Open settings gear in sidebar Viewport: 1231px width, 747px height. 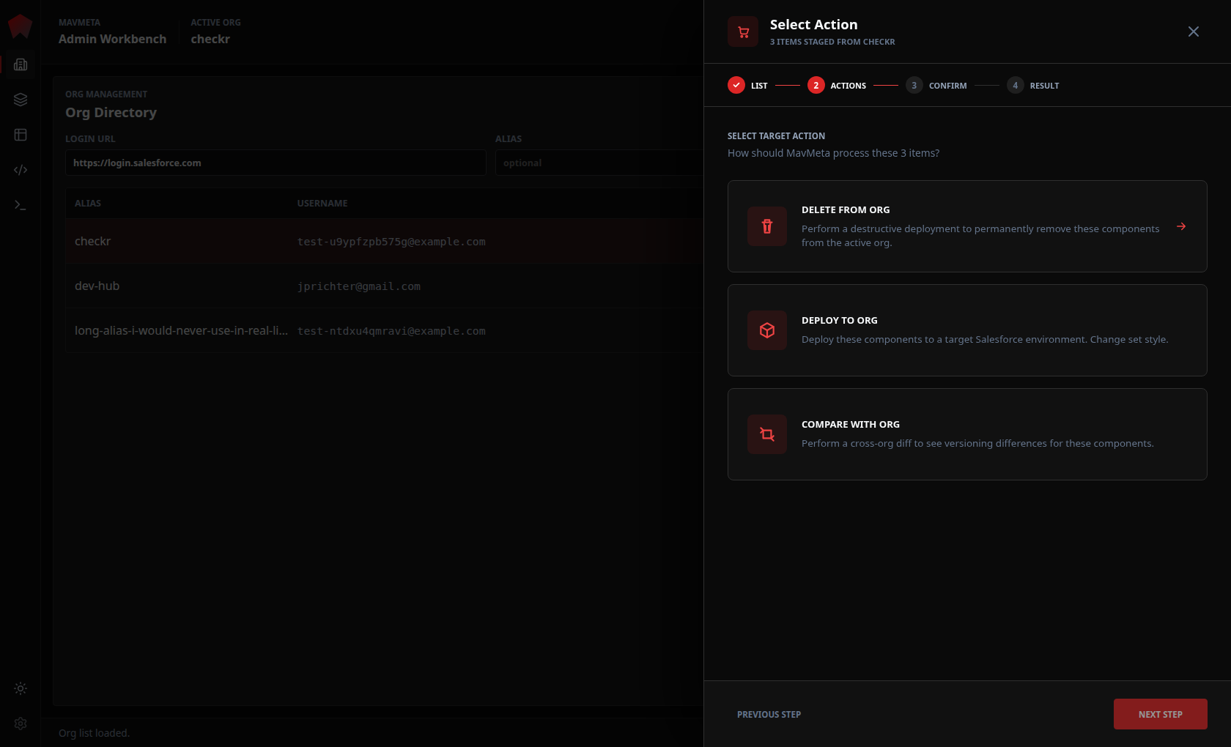coord(21,724)
